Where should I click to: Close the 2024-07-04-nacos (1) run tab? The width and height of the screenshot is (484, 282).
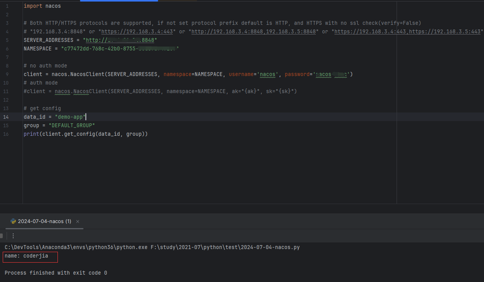pyautogui.click(x=78, y=221)
